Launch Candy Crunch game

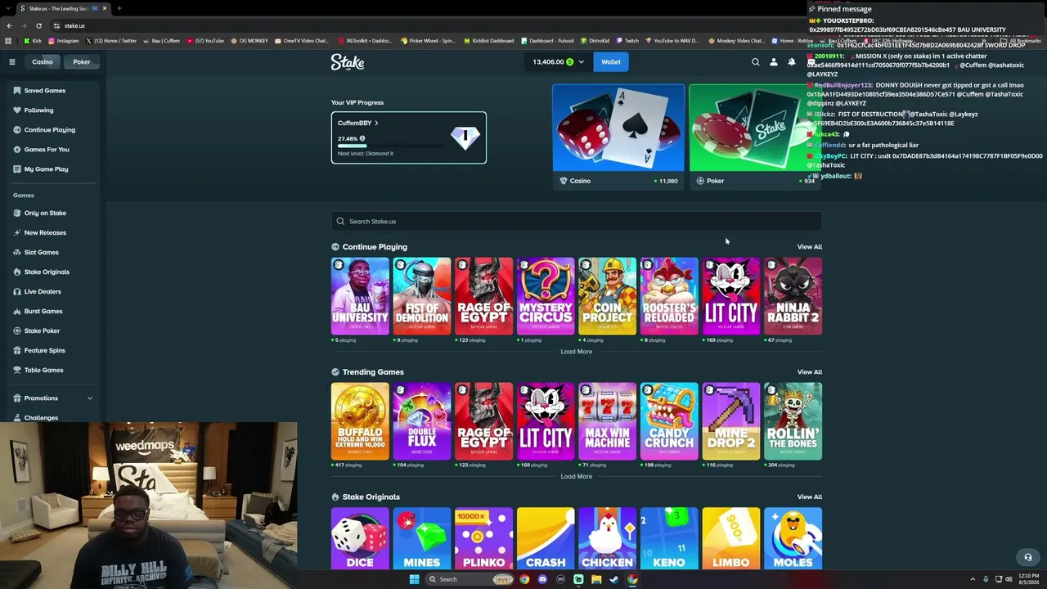669,421
